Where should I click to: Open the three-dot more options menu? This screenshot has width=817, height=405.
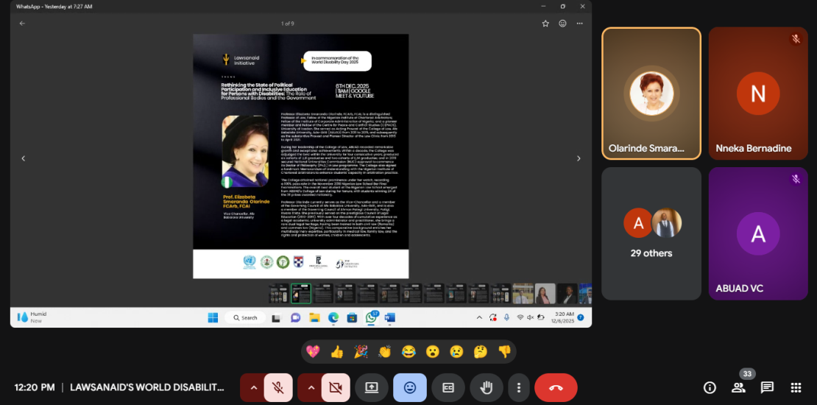pos(519,387)
